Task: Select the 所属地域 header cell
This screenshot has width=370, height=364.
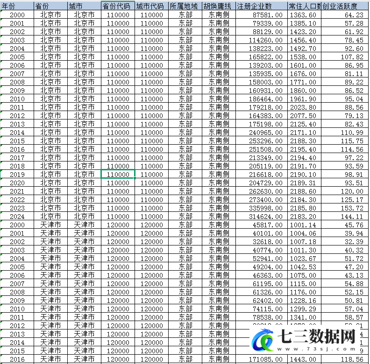Action: pos(185,6)
